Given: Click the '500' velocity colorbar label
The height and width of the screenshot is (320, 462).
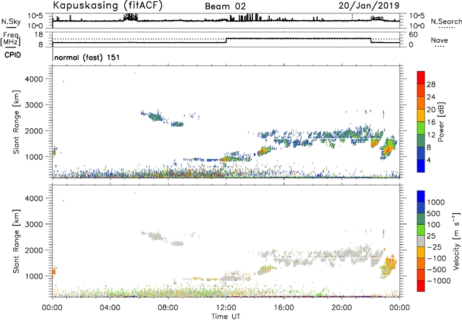Looking at the screenshot, I should coord(435,213).
